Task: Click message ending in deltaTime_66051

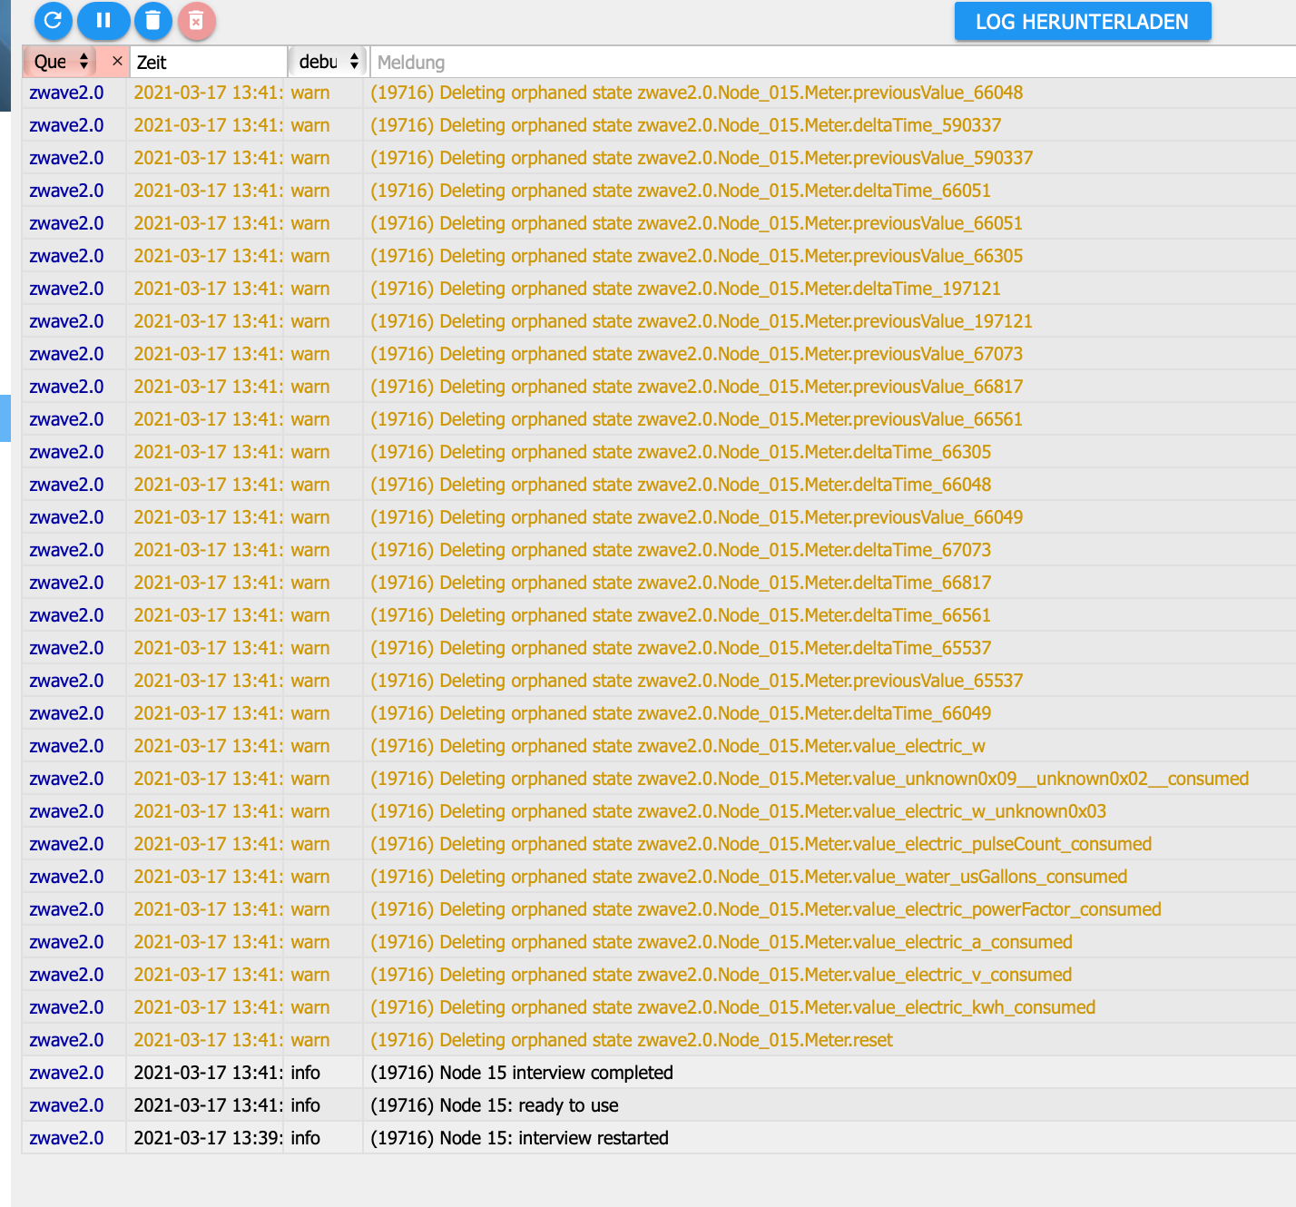Action: click(x=681, y=191)
